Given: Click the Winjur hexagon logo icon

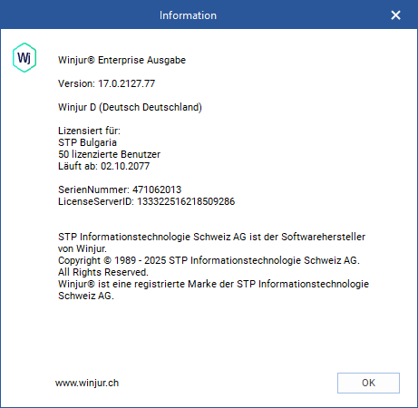Looking at the screenshot, I should (24, 57).
